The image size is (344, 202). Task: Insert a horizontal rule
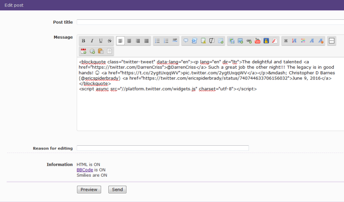pyautogui.click(x=175, y=41)
